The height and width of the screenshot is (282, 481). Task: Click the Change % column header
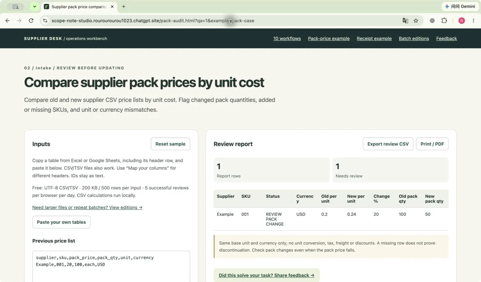(x=381, y=199)
